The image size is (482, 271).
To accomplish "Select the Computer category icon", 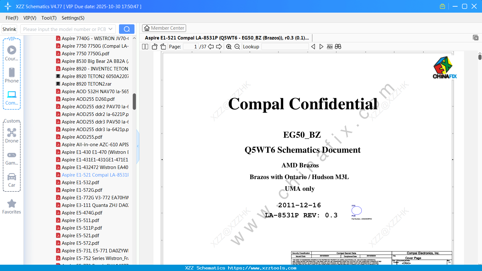I will (12, 98).
